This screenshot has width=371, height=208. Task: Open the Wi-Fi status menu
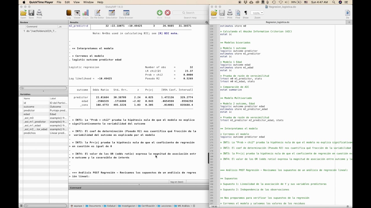pos(280,2)
